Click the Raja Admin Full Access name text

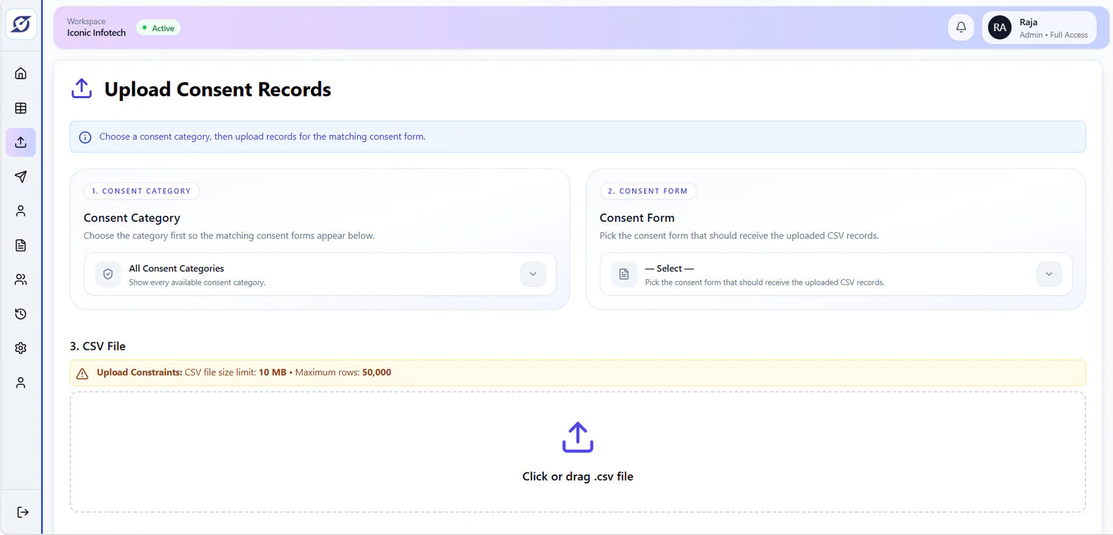pos(1053,28)
